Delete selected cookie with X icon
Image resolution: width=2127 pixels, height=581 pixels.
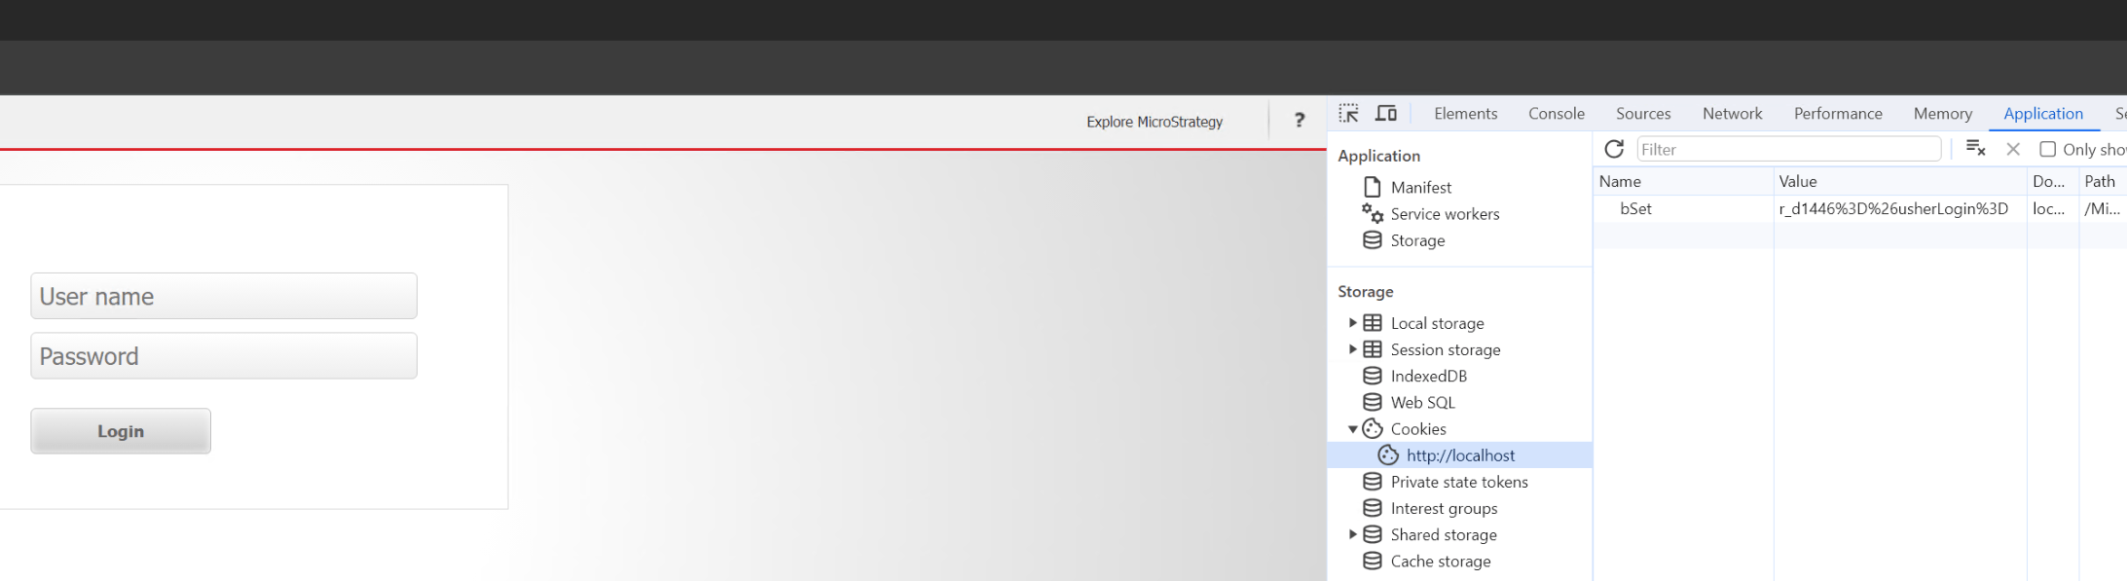pyautogui.click(x=2013, y=149)
